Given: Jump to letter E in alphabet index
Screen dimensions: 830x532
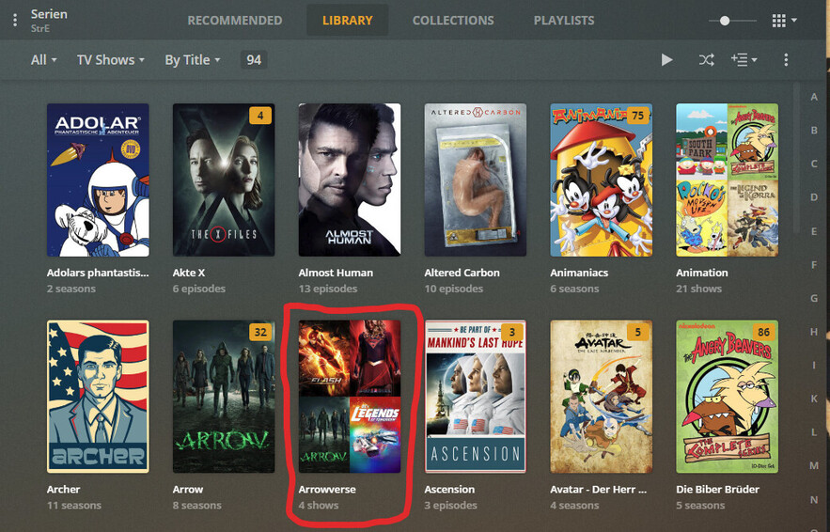Looking at the screenshot, I should tap(814, 231).
